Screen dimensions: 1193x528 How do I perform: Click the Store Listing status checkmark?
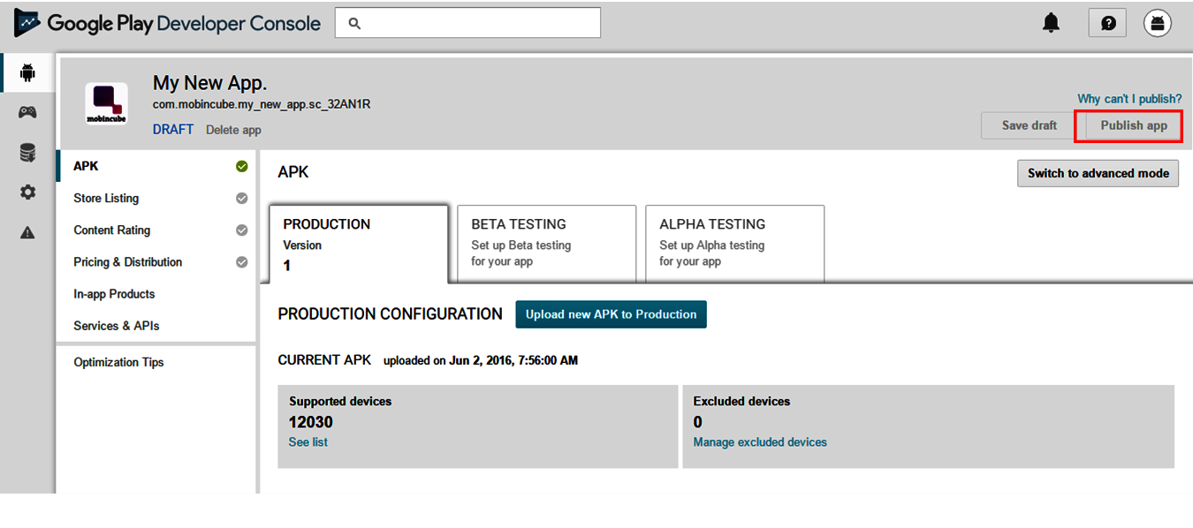[241, 199]
